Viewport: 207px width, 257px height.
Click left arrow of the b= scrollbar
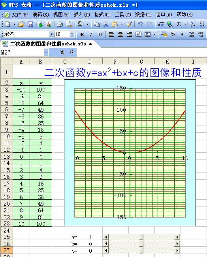coord(106,244)
